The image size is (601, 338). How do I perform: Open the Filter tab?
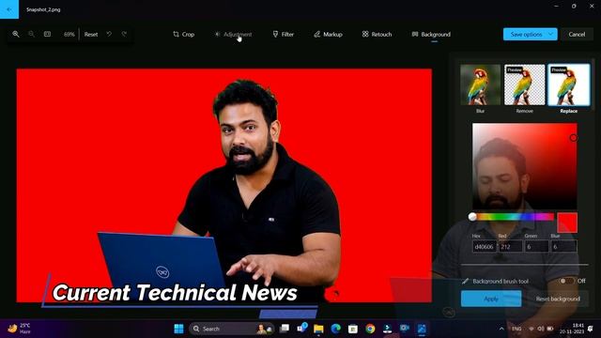coord(284,35)
